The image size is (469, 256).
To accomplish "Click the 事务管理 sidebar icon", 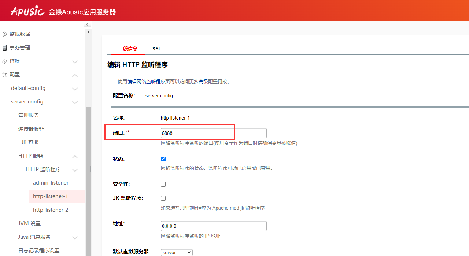I will [x=5, y=48].
